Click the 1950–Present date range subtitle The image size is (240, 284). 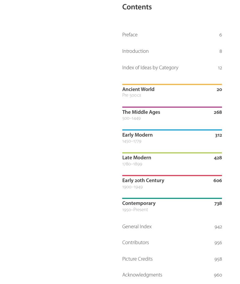[x=135, y=210]
